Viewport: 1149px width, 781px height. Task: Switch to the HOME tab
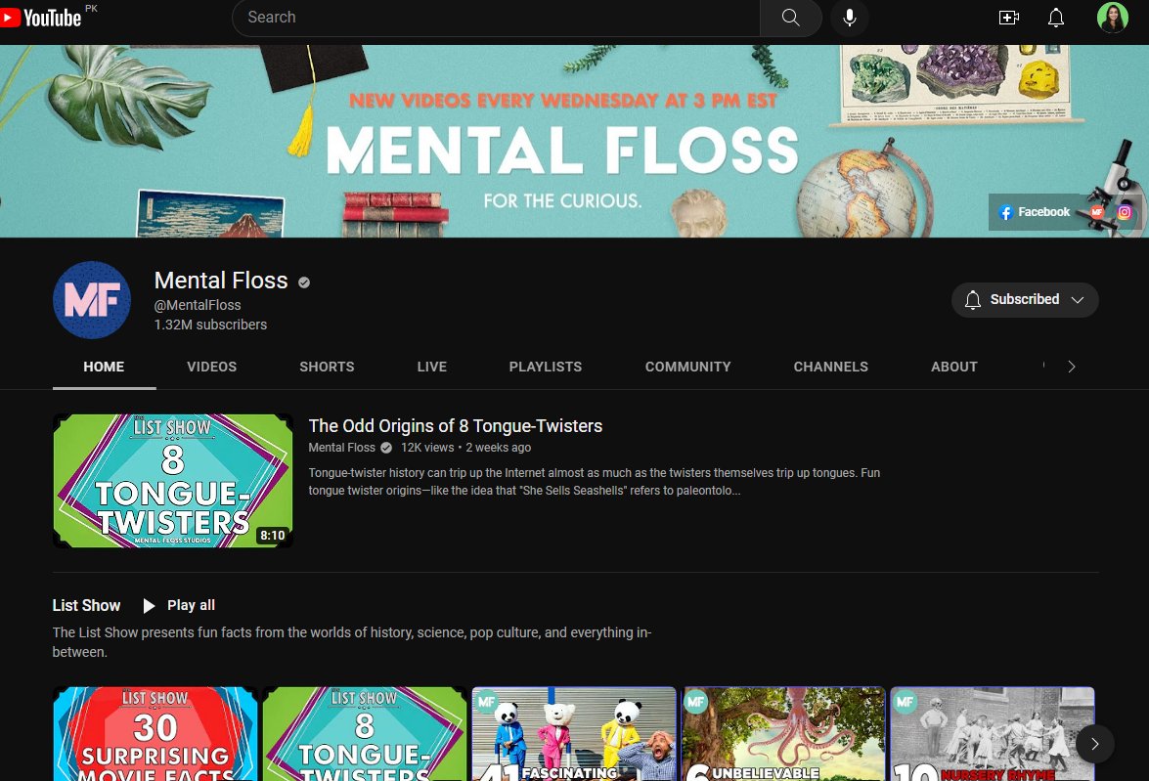pyautogui.click(x=104, y=368)
